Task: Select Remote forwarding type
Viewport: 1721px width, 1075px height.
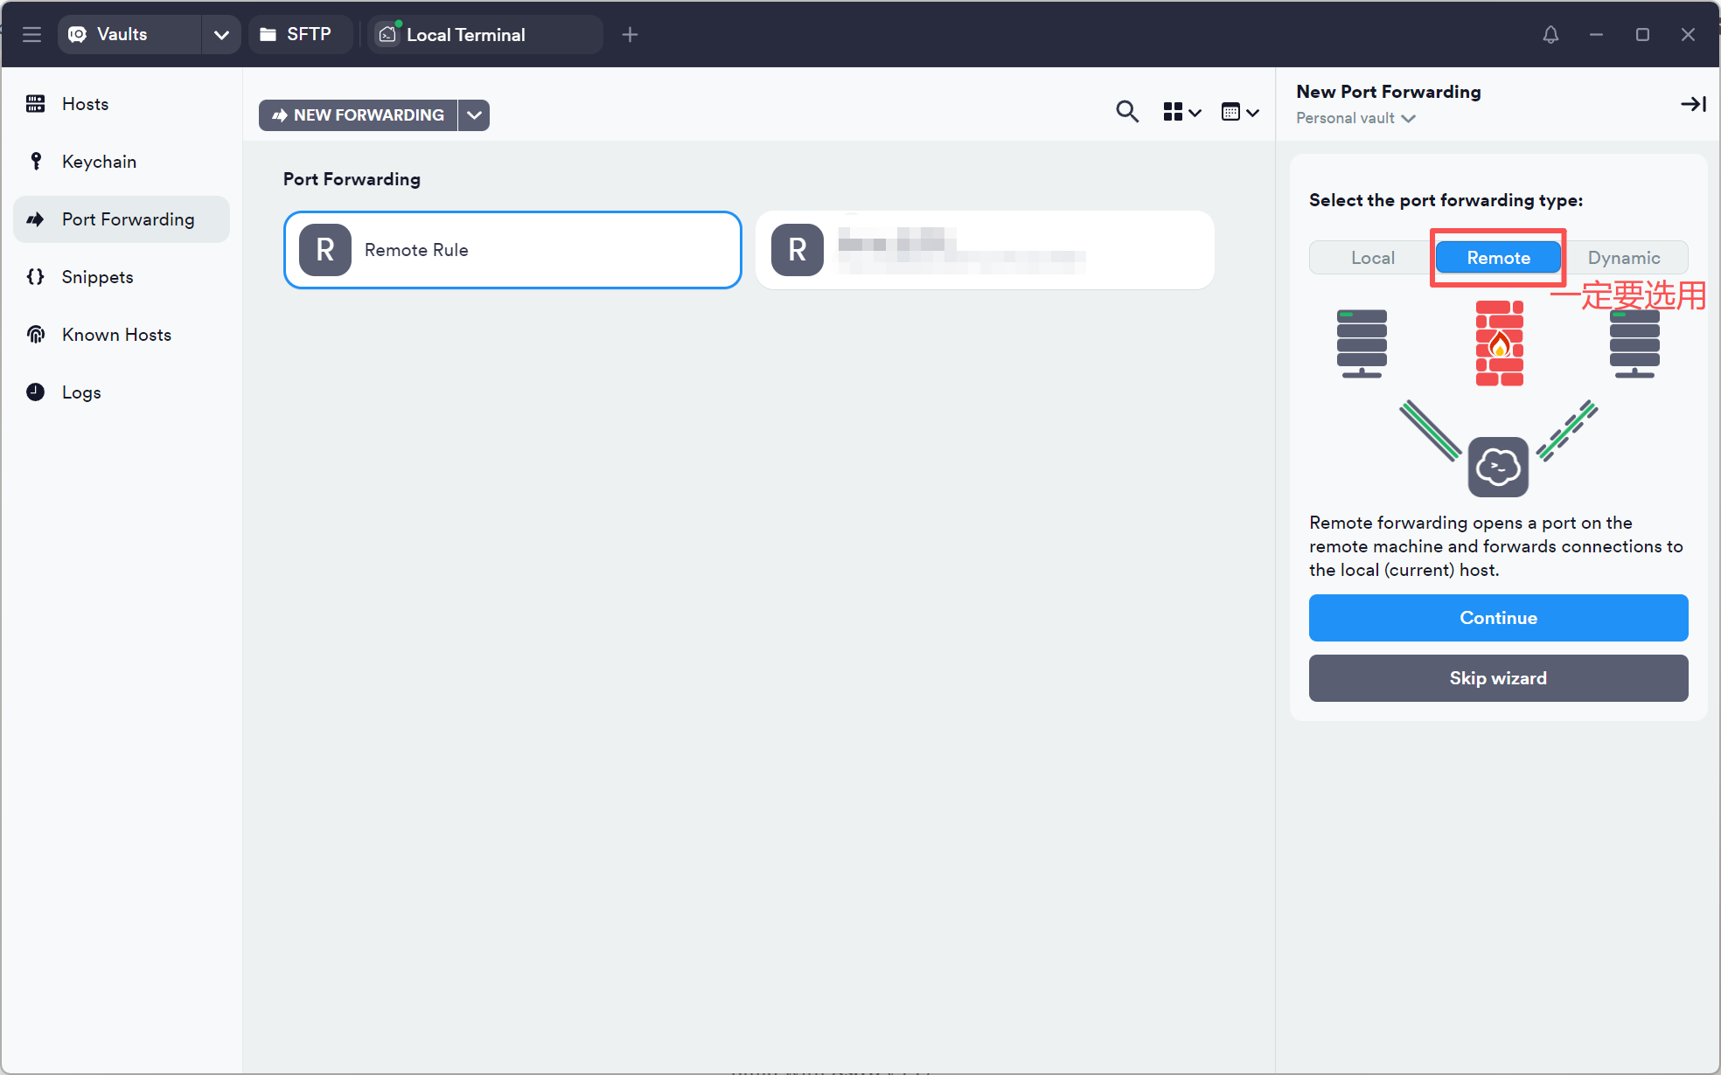Action: tap(1498, 258)
